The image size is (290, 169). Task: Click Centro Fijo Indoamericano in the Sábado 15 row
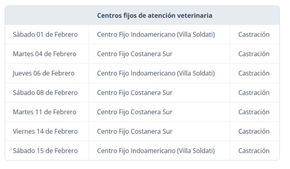tap(156, 151)
